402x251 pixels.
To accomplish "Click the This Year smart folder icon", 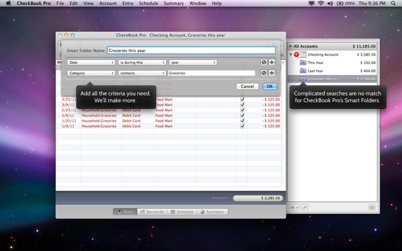I will coord(303,62).
